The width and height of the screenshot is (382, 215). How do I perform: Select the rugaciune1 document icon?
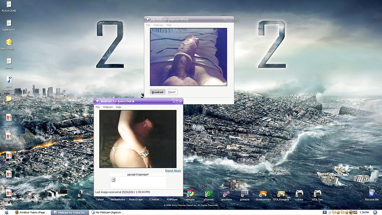[x=9, y=23]
